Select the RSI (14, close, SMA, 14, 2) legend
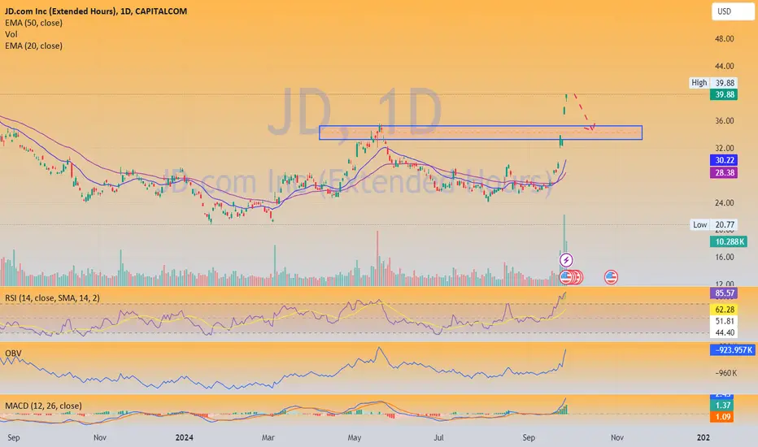 point(52,298)
